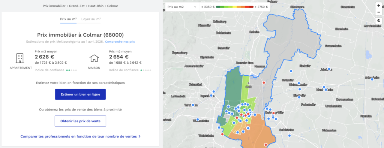Open the Prix au m2 map dropdown
Image resolution: width=384 pixels, height=148 pixels.
(182, 7)
